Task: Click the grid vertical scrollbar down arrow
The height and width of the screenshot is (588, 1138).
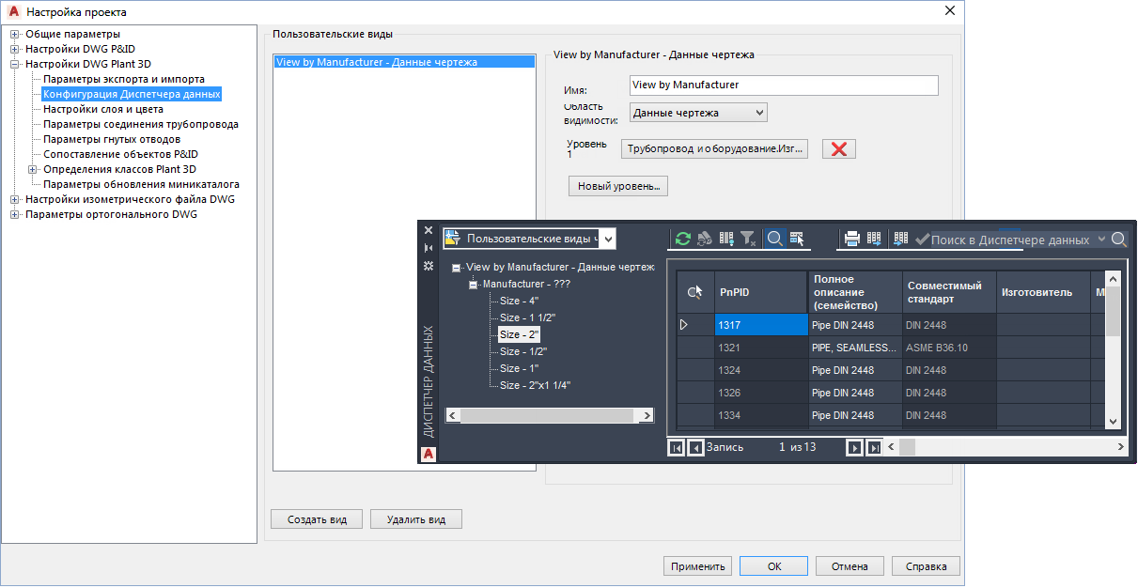Action: pyautogui.click(x=1113, y=422)
